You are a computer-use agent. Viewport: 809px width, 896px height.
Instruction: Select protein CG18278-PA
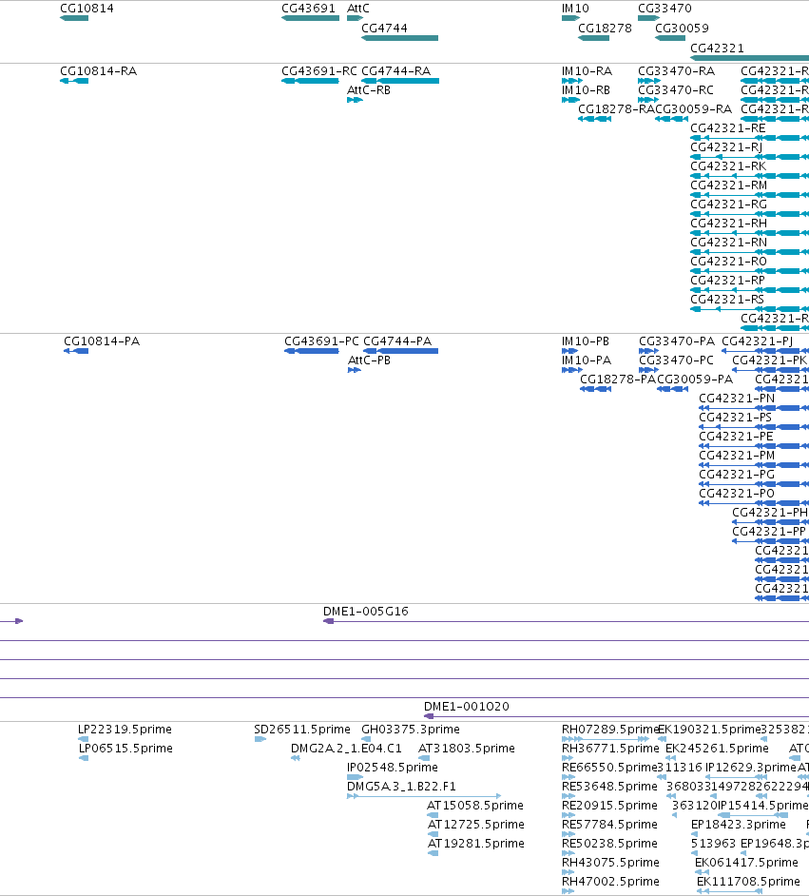(595, 389)
